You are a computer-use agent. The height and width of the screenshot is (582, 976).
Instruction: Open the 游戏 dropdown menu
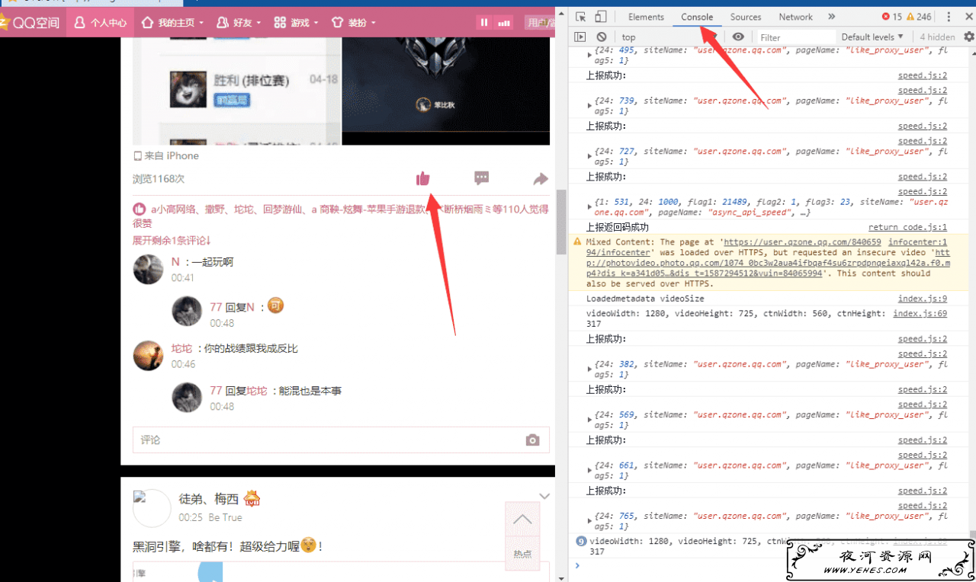tap(296, 23)
